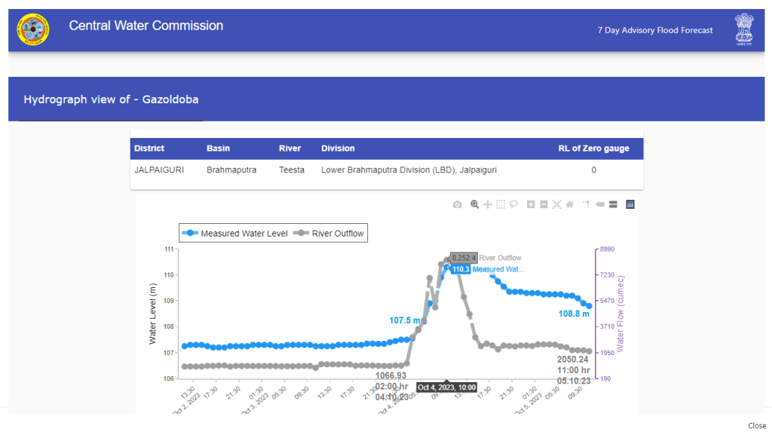The height and width of the screenshot is (438, 772).
Task: Activate the Pan tool
Action: pyautogui.click(x=488, y=204)
